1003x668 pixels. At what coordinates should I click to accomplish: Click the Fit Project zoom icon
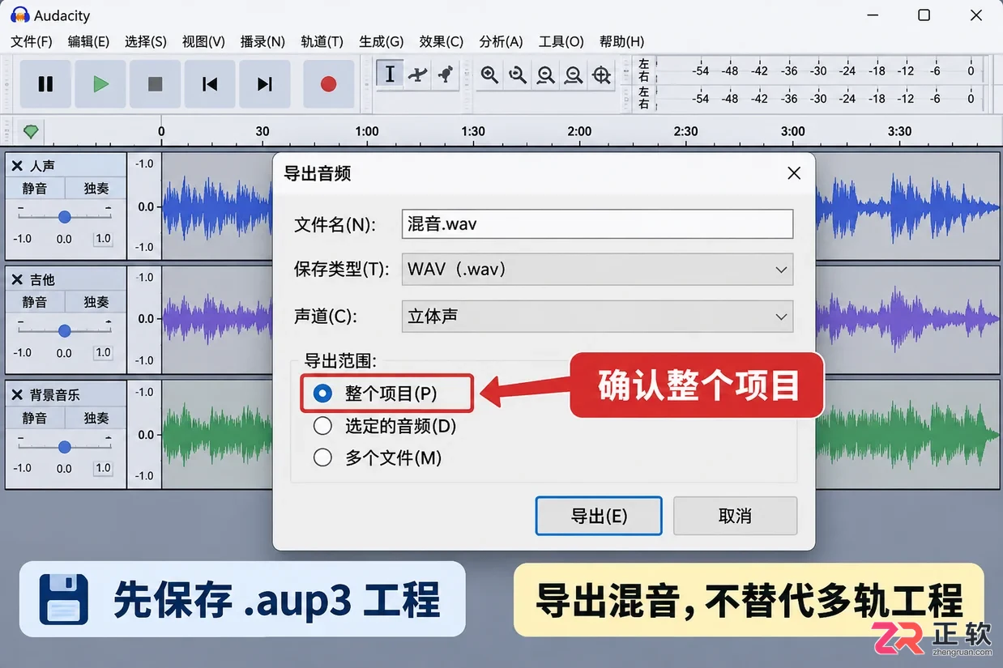pyautogui.click(x=574, y=75)
